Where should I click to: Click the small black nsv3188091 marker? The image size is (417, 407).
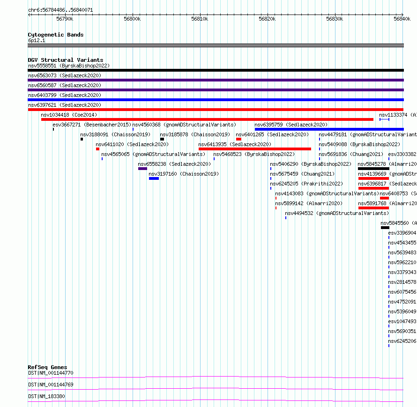(x=82, y=139)
